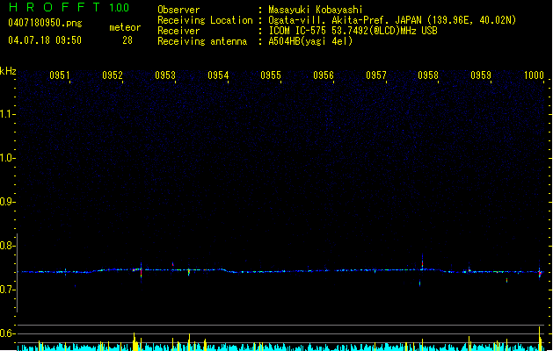This screenshot has width=553, height=351.
Task: Click the date stamp 04.07.18 09:50
Action: (x=45, y=40)
